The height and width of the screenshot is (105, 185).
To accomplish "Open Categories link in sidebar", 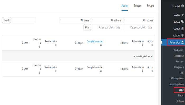I will pos(179,67).
